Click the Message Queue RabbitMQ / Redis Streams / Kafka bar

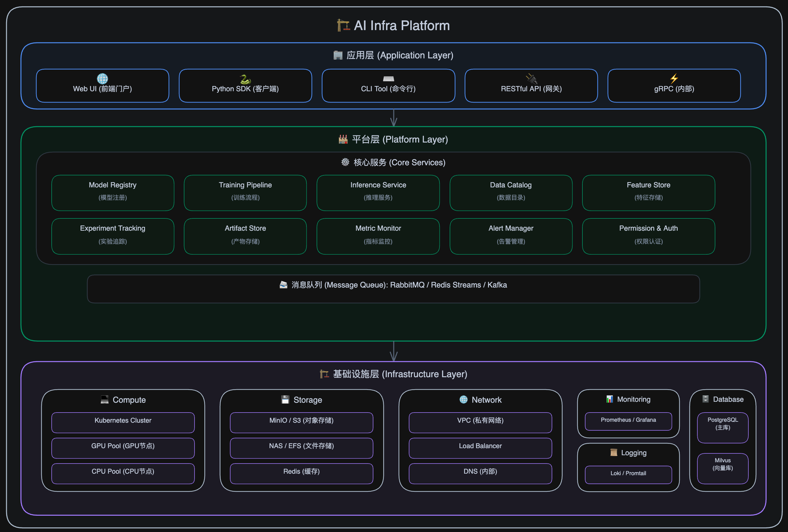393,289
